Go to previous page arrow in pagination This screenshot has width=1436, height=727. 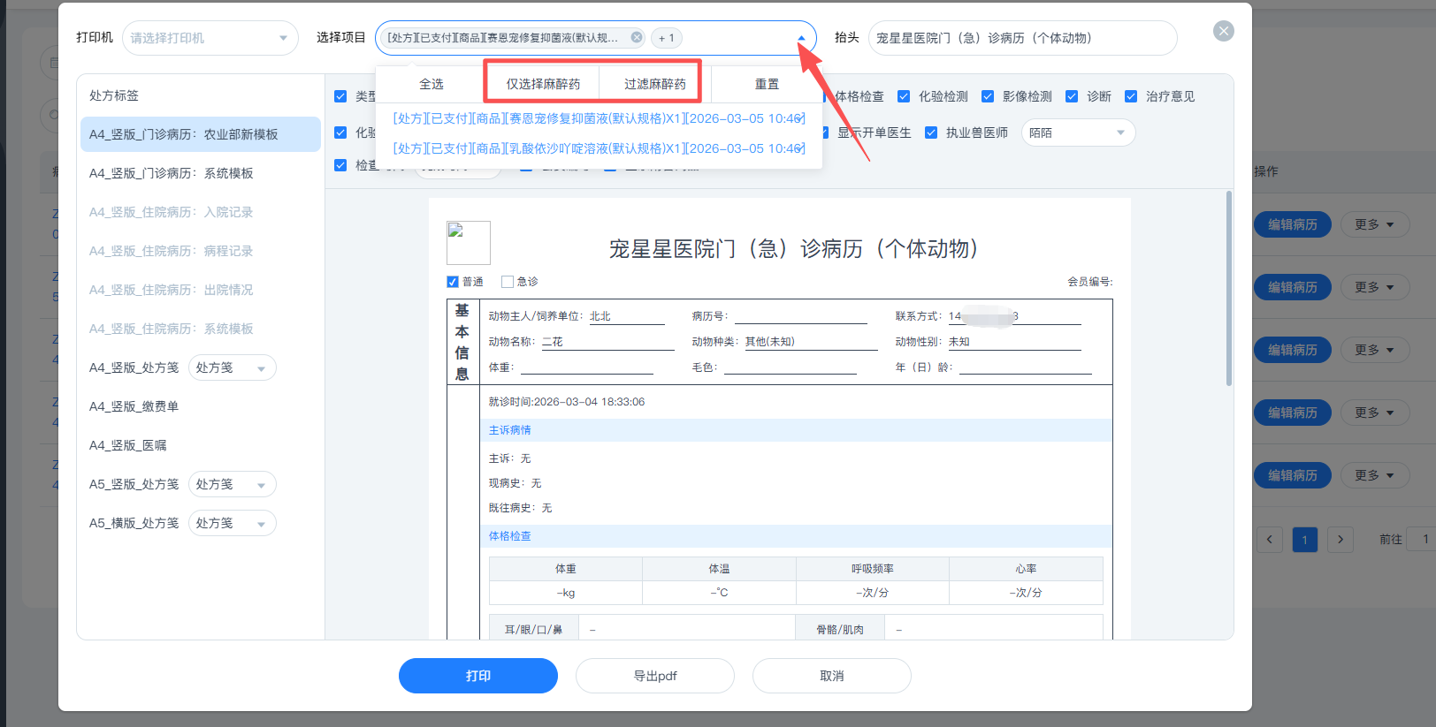[x=1270, y=539]
